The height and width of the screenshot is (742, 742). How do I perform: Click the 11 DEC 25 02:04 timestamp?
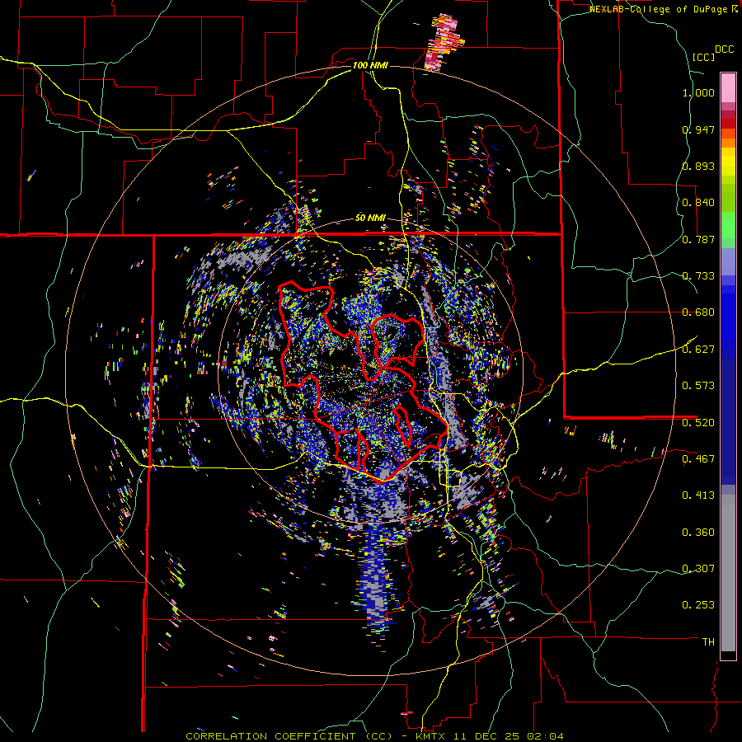click(x=510, y=736)
